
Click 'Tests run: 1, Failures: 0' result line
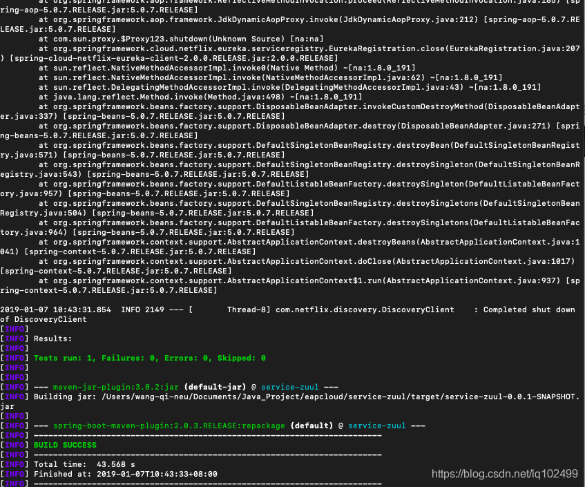coord(150,358)
